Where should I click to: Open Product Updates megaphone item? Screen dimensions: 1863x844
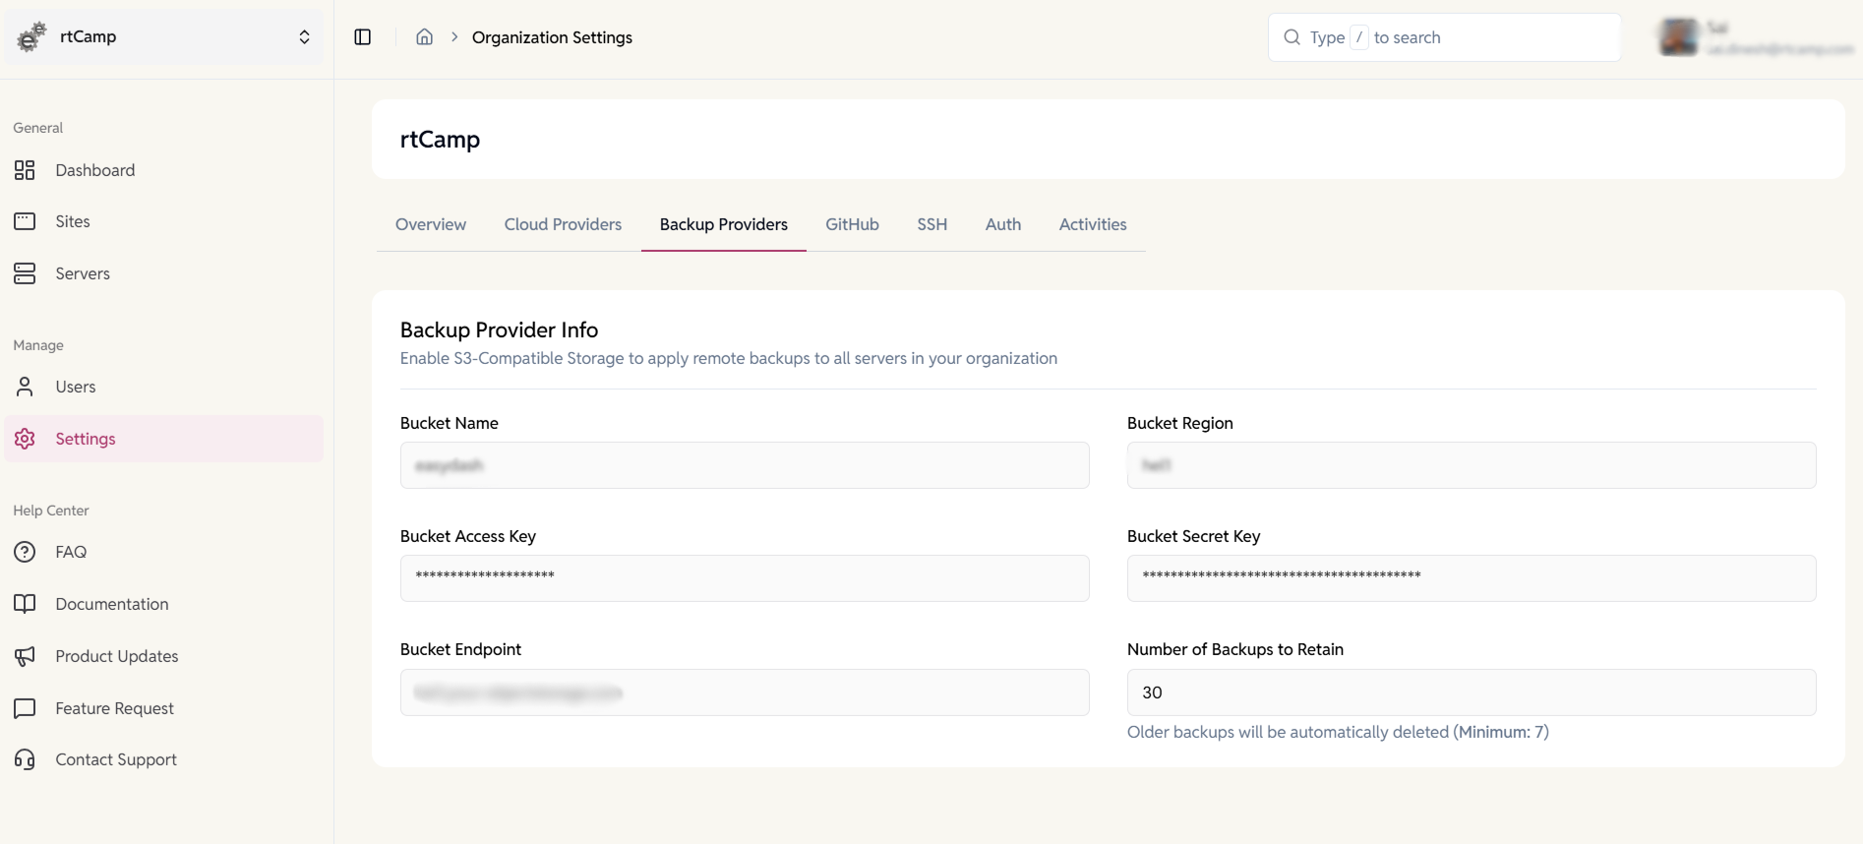[116, 656]
